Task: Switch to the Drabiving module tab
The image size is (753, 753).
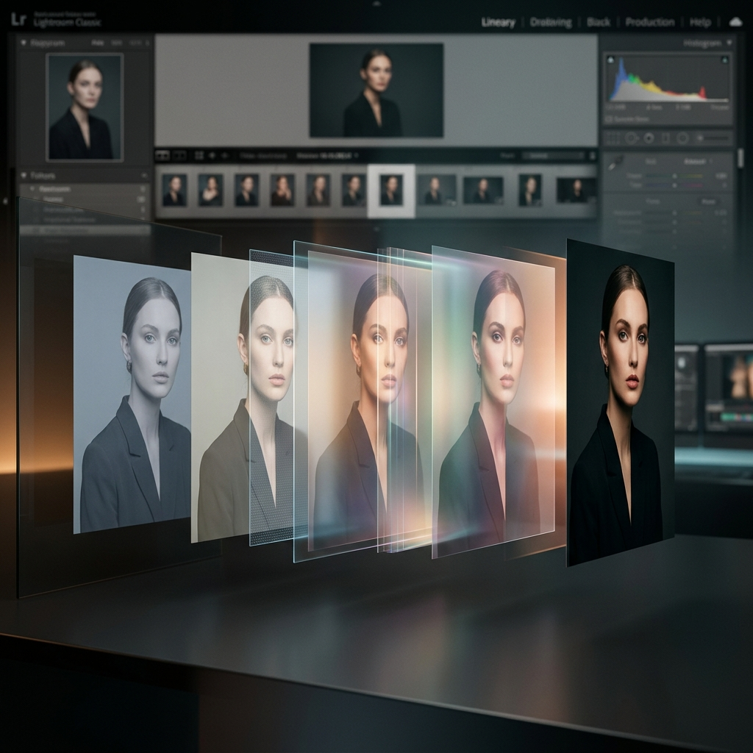Action: (551, 22)
